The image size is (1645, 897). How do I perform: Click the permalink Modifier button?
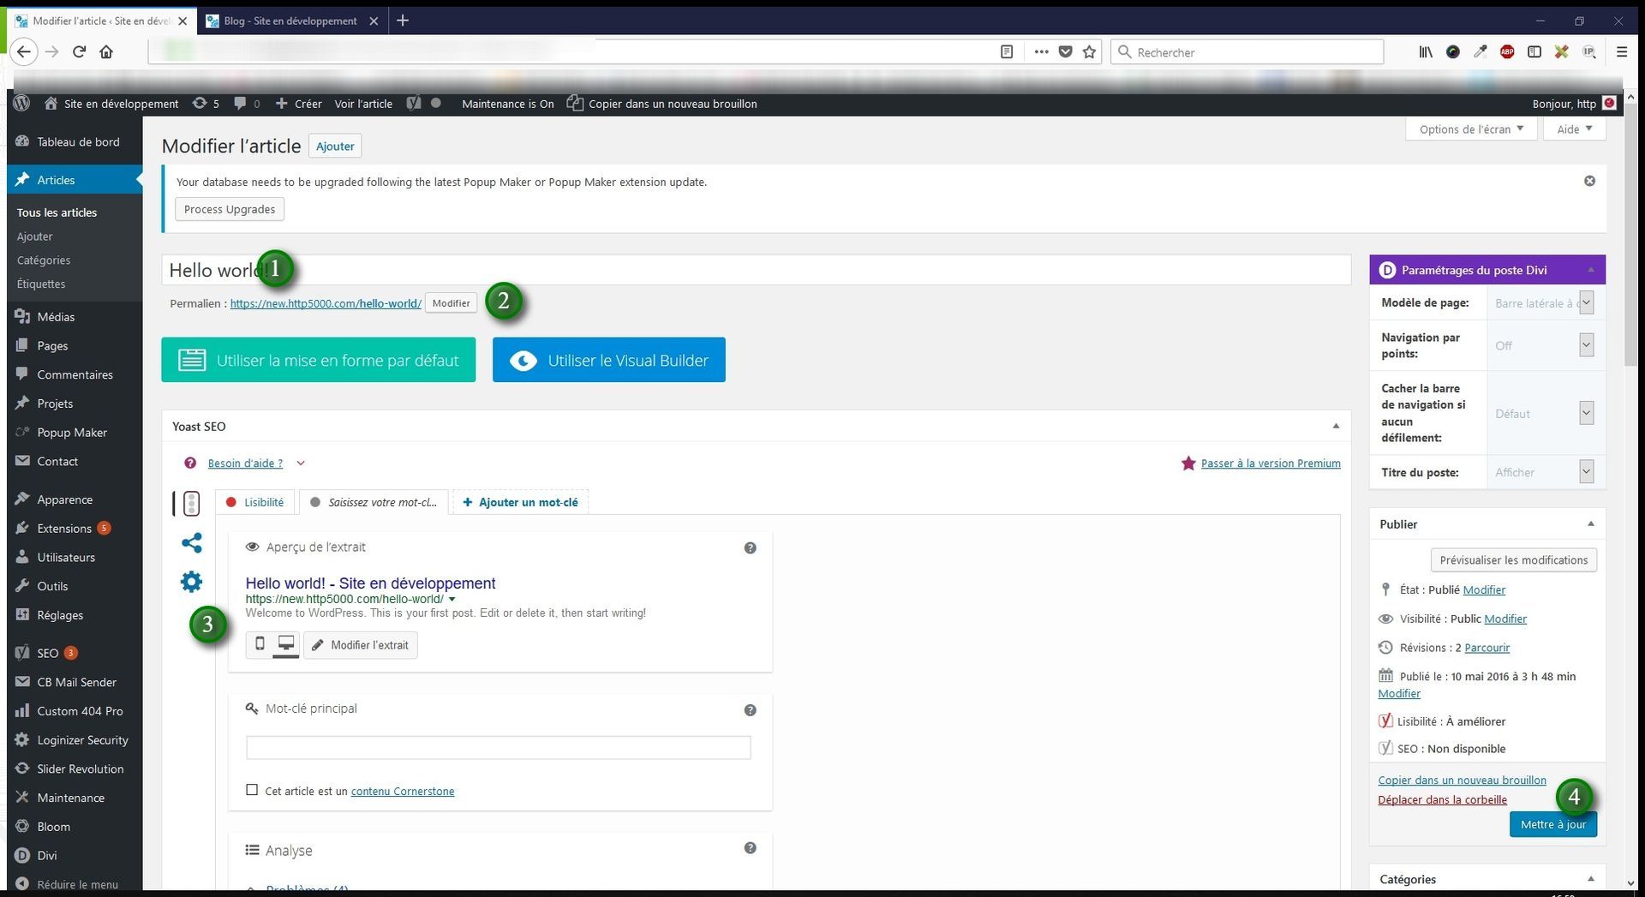pos(451,303)
